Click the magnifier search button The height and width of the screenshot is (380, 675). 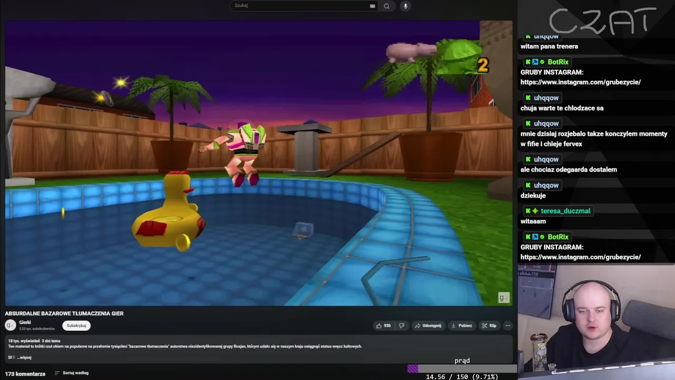387,6
